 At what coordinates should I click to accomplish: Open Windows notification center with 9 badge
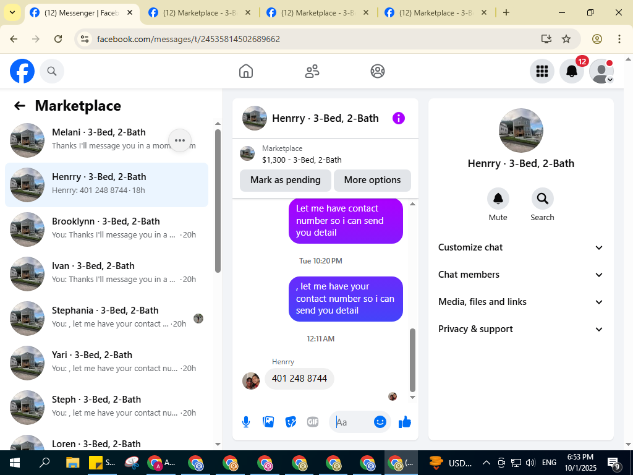614,463
